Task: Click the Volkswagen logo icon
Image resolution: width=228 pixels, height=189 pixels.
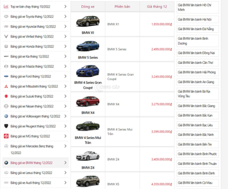Action: tap(6, 116)
